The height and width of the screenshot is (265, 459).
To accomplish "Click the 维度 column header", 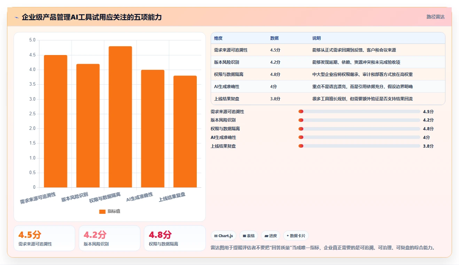I will pyautogui.click(x=218, y=38).
